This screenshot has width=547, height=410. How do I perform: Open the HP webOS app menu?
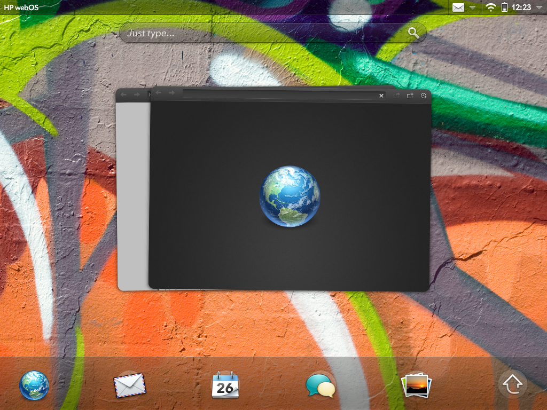pos(21,7)
